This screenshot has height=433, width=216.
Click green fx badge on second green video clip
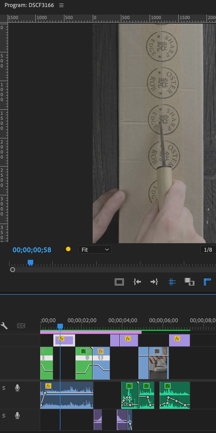pos(84,351)
